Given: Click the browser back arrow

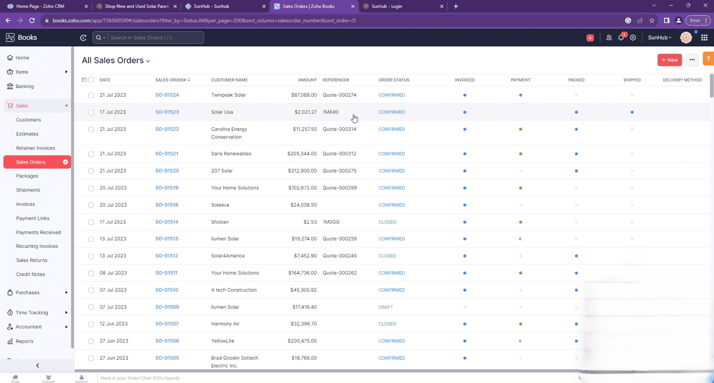Looking at the screenshot, I should (8, 21).
